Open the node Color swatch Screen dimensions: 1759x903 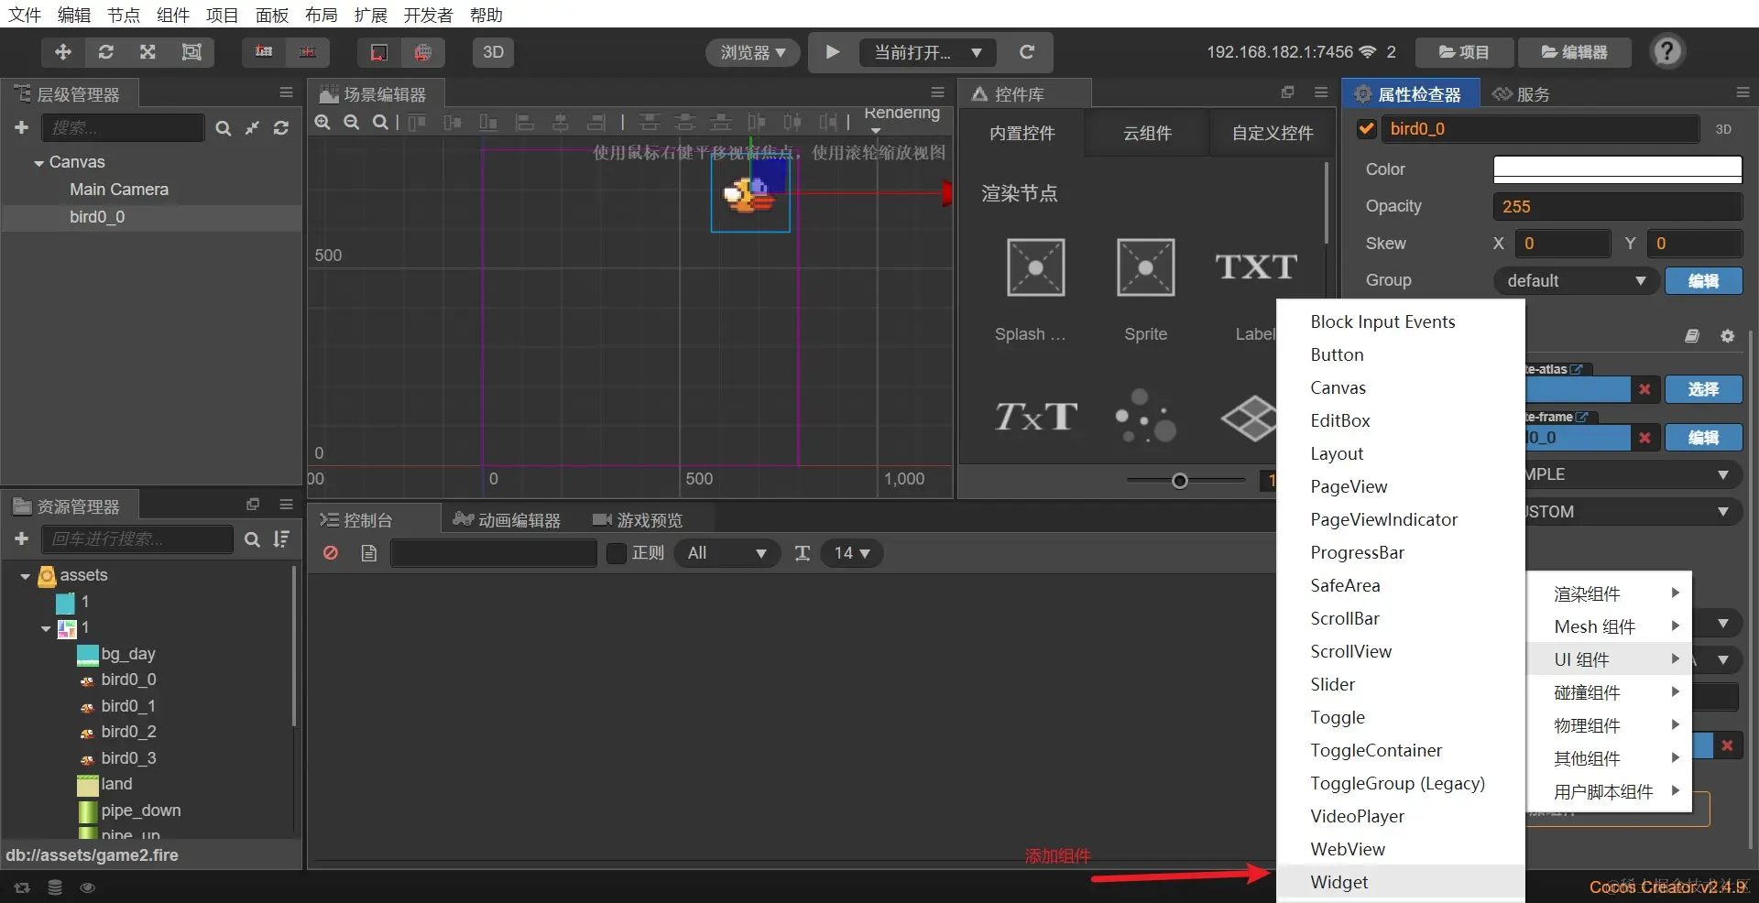[x=1617, y=169]
